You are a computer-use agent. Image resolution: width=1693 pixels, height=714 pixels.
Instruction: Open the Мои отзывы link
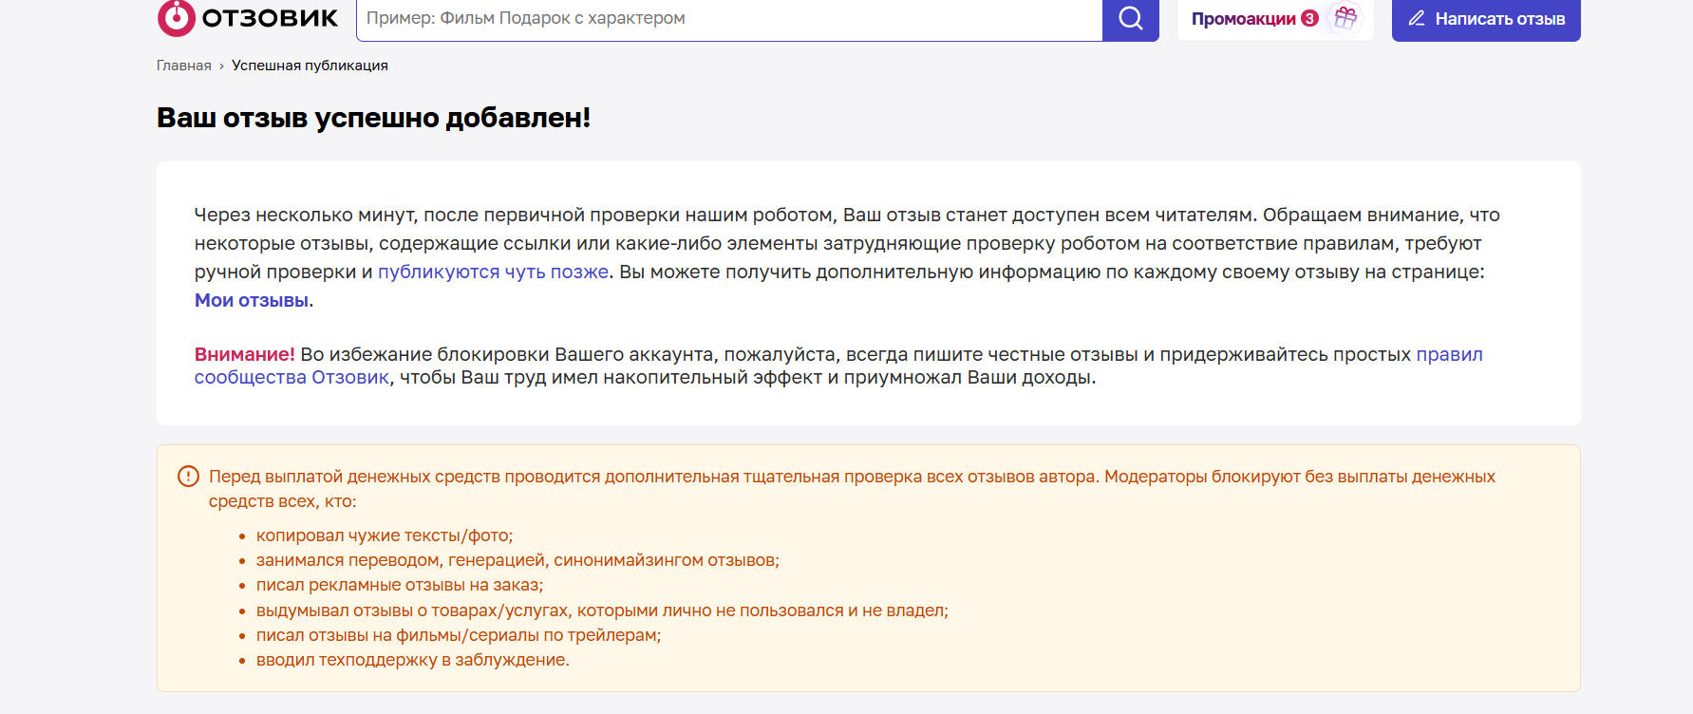coord(252,300)
